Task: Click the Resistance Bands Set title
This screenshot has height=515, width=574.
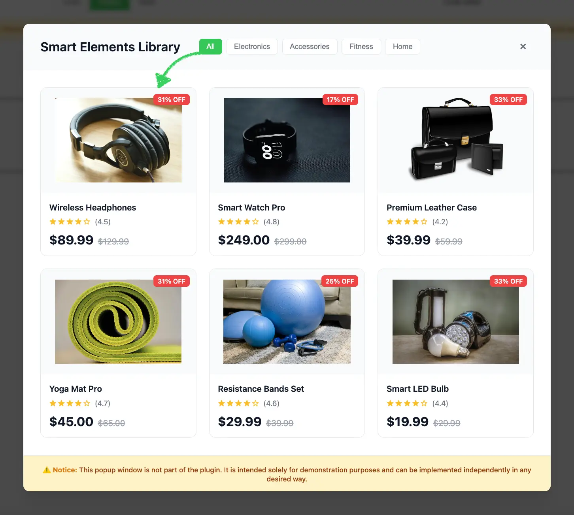Action: point(261,389)
